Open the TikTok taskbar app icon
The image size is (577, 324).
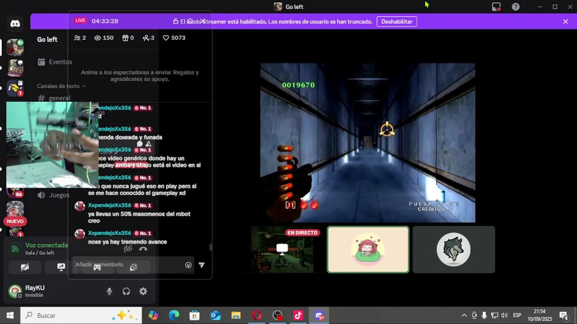coord(298,315)
